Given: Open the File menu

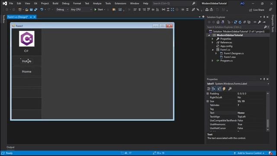Looking at the screenshot, I should click(x=11, y=3).
